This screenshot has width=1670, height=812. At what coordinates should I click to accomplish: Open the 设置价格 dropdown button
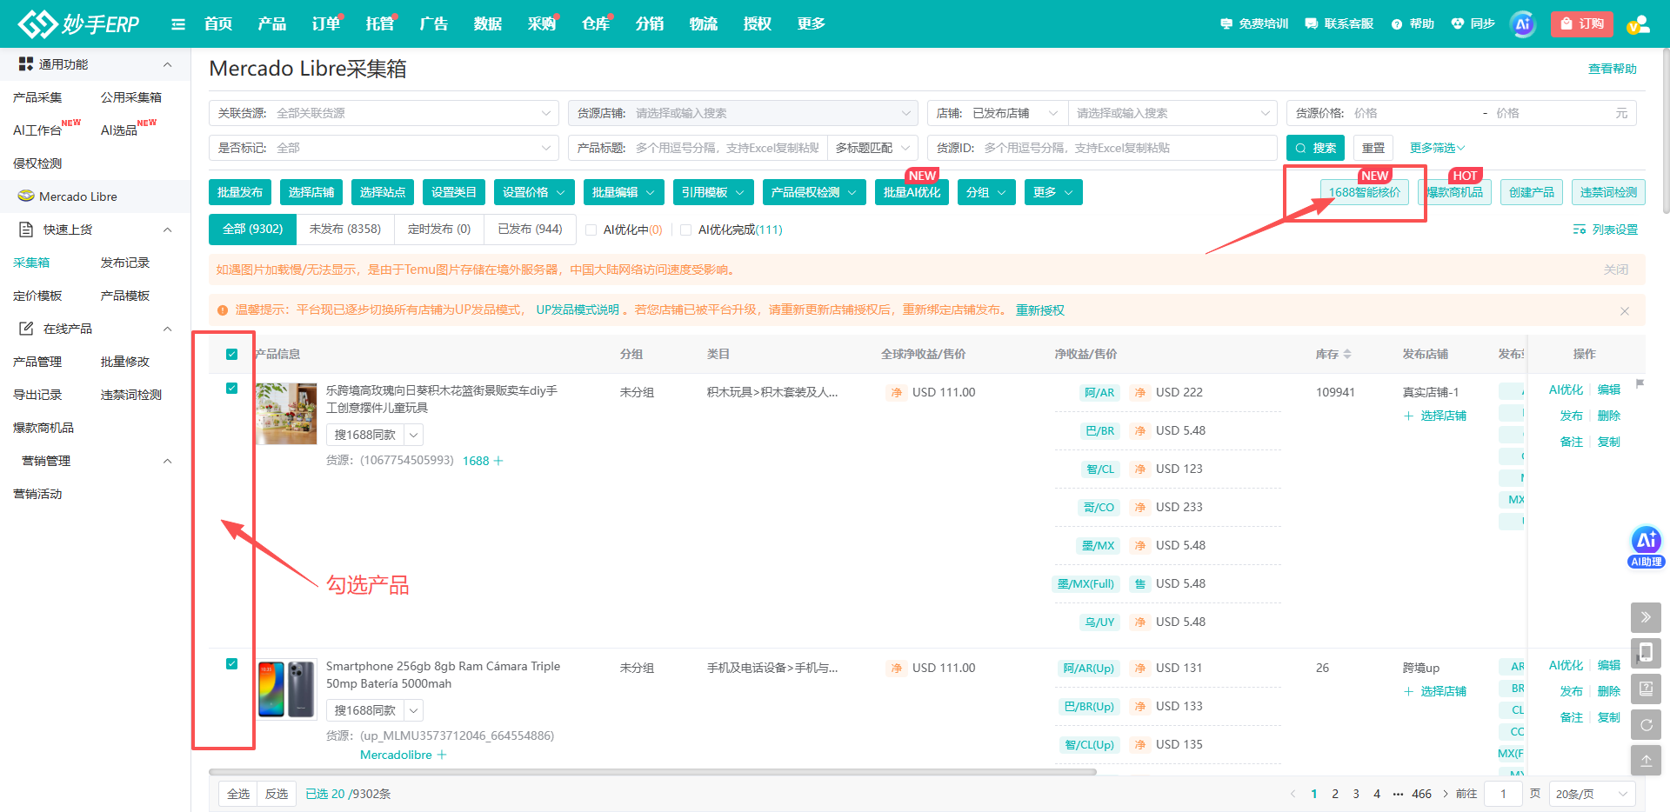tap(534, 192)
